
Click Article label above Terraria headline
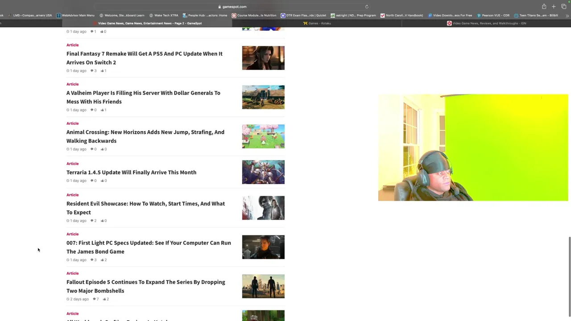click(x=72, y=164)
